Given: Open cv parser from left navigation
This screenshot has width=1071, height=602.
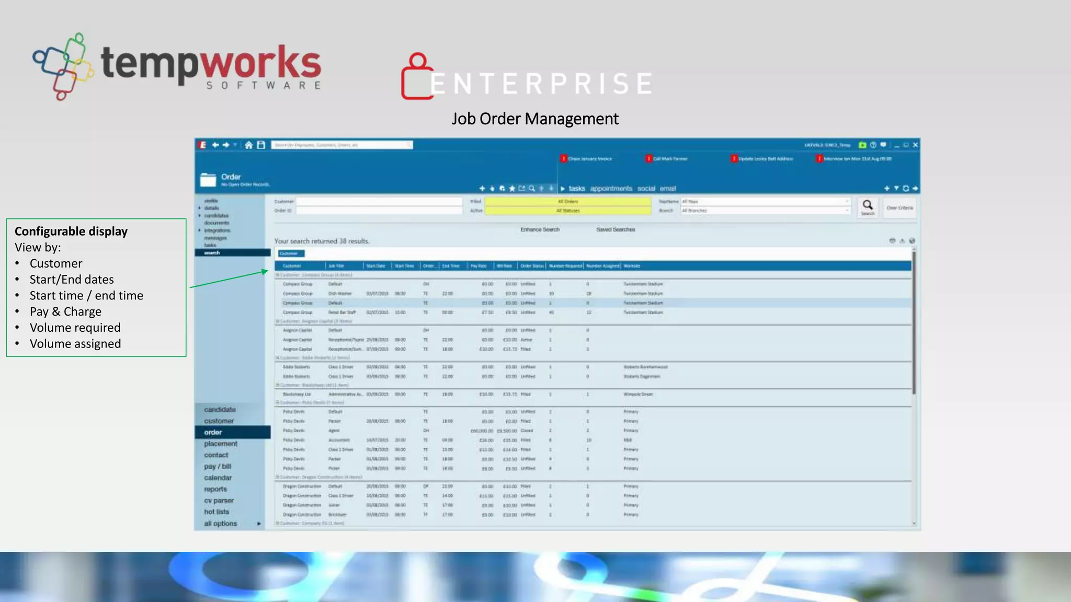Looking at the screenshot, I should pyautogui.click(x=219, y=501).
